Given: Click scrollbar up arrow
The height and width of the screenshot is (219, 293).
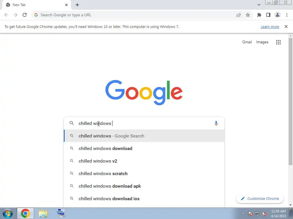Looking at the screenshot, I should click(290, 36).
